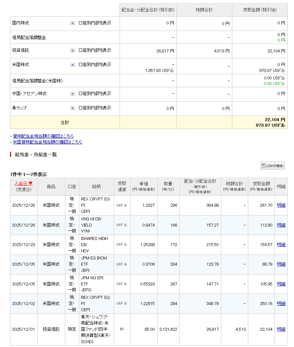The height and width of the screenshot is (347, 294).
Task: Click 口座別内訳を表示 text in the 楽ラップ row
Action: [95, 108]
